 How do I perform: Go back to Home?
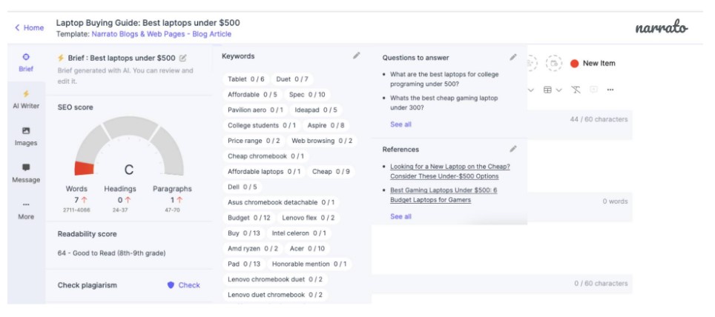(x=29, y=27)
